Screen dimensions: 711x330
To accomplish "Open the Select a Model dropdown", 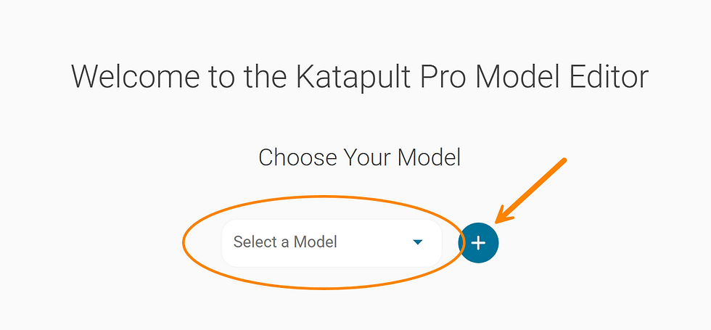I will click(x=332, y=242).
